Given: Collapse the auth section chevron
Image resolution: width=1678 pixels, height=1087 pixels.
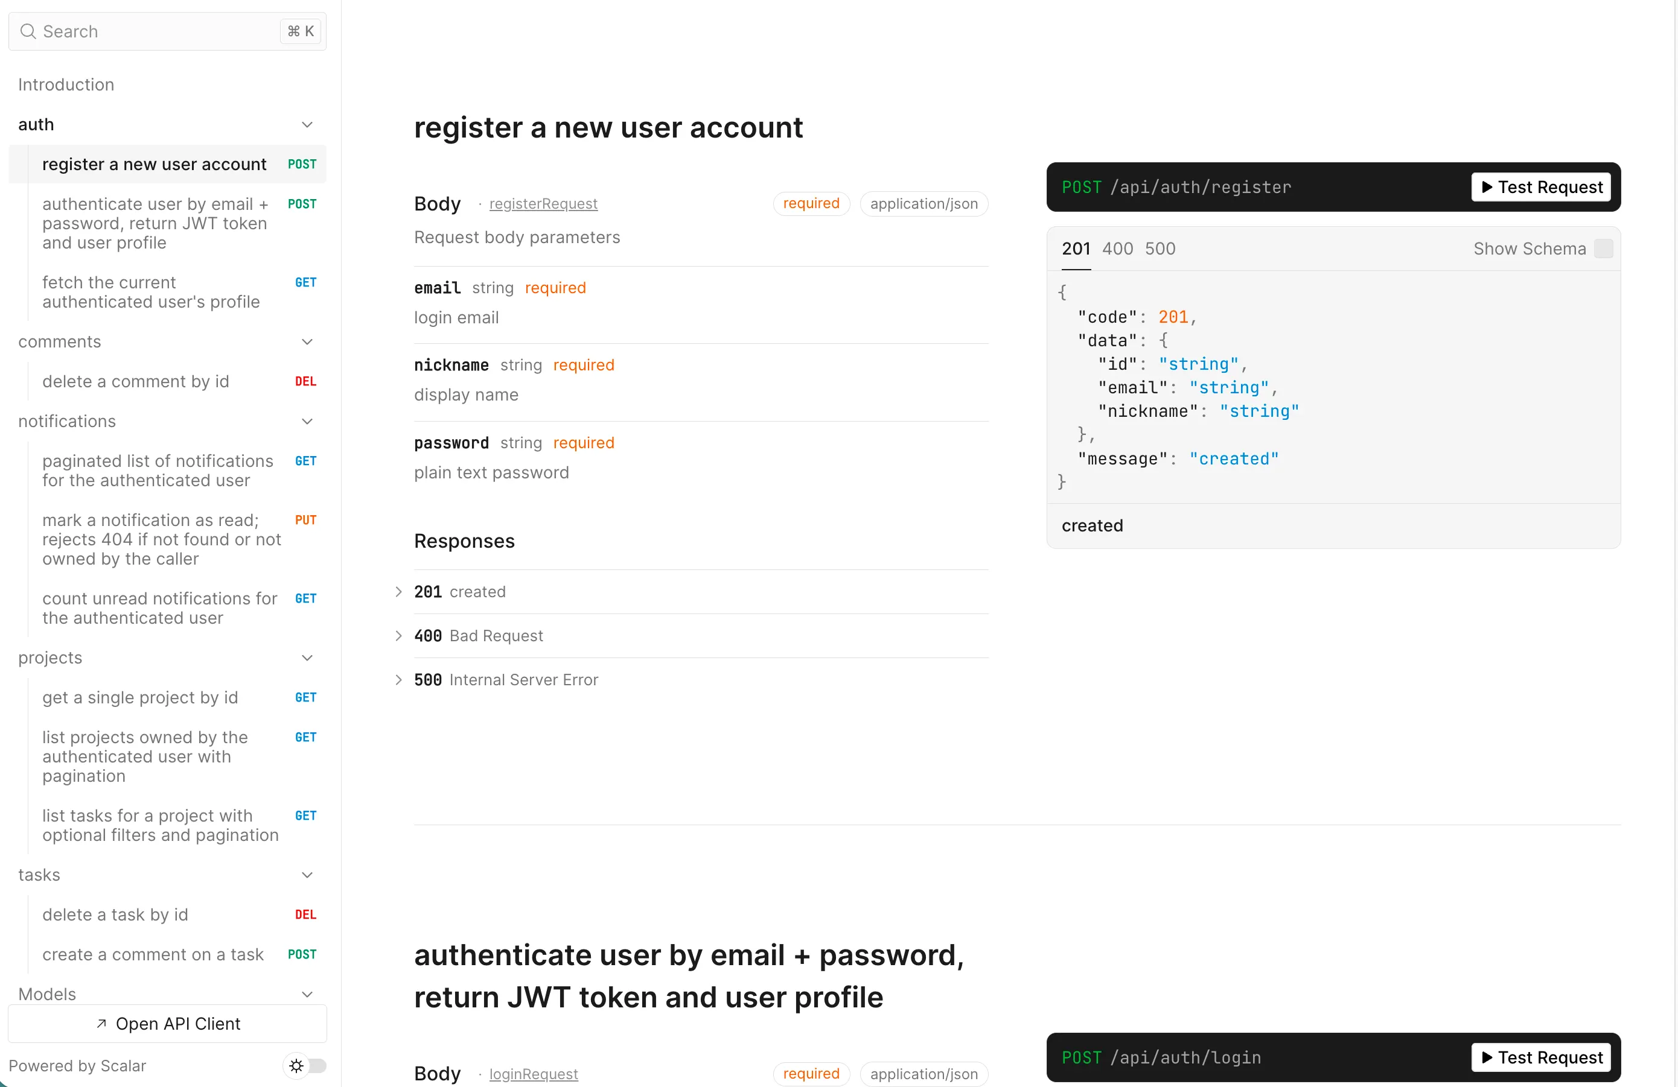Looking at the screenshot, I should pyautogui.click(x=307, y=125).
